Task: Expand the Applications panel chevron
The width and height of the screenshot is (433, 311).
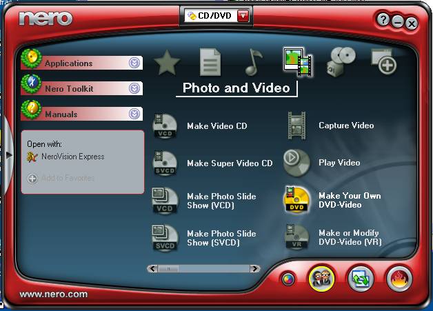Action: pos(134,63)
